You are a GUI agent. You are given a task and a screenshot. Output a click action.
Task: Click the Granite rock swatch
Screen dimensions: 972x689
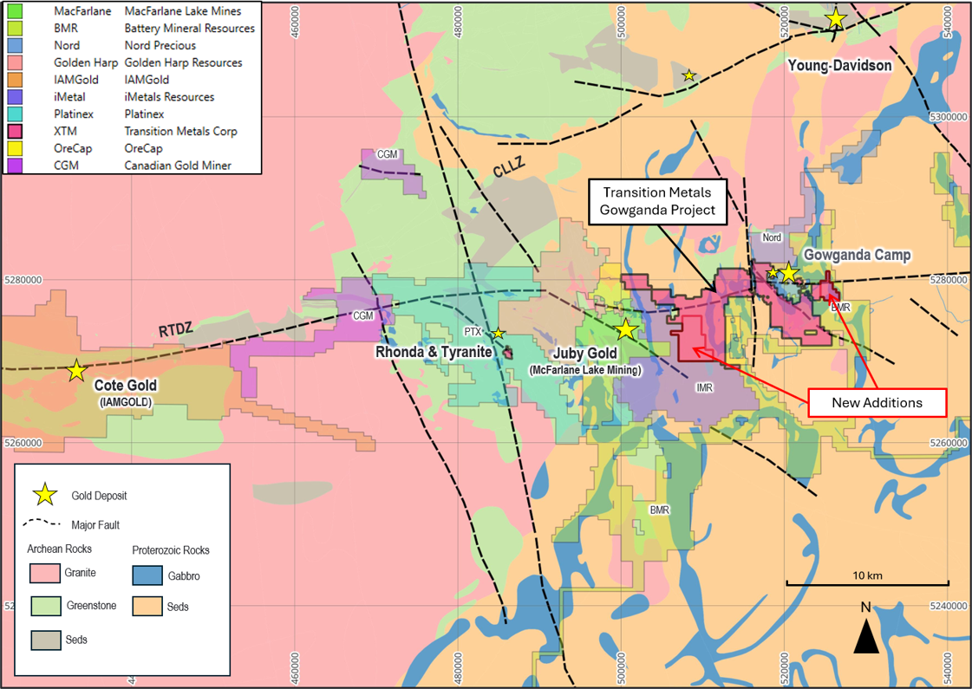[x=44, y=573]
